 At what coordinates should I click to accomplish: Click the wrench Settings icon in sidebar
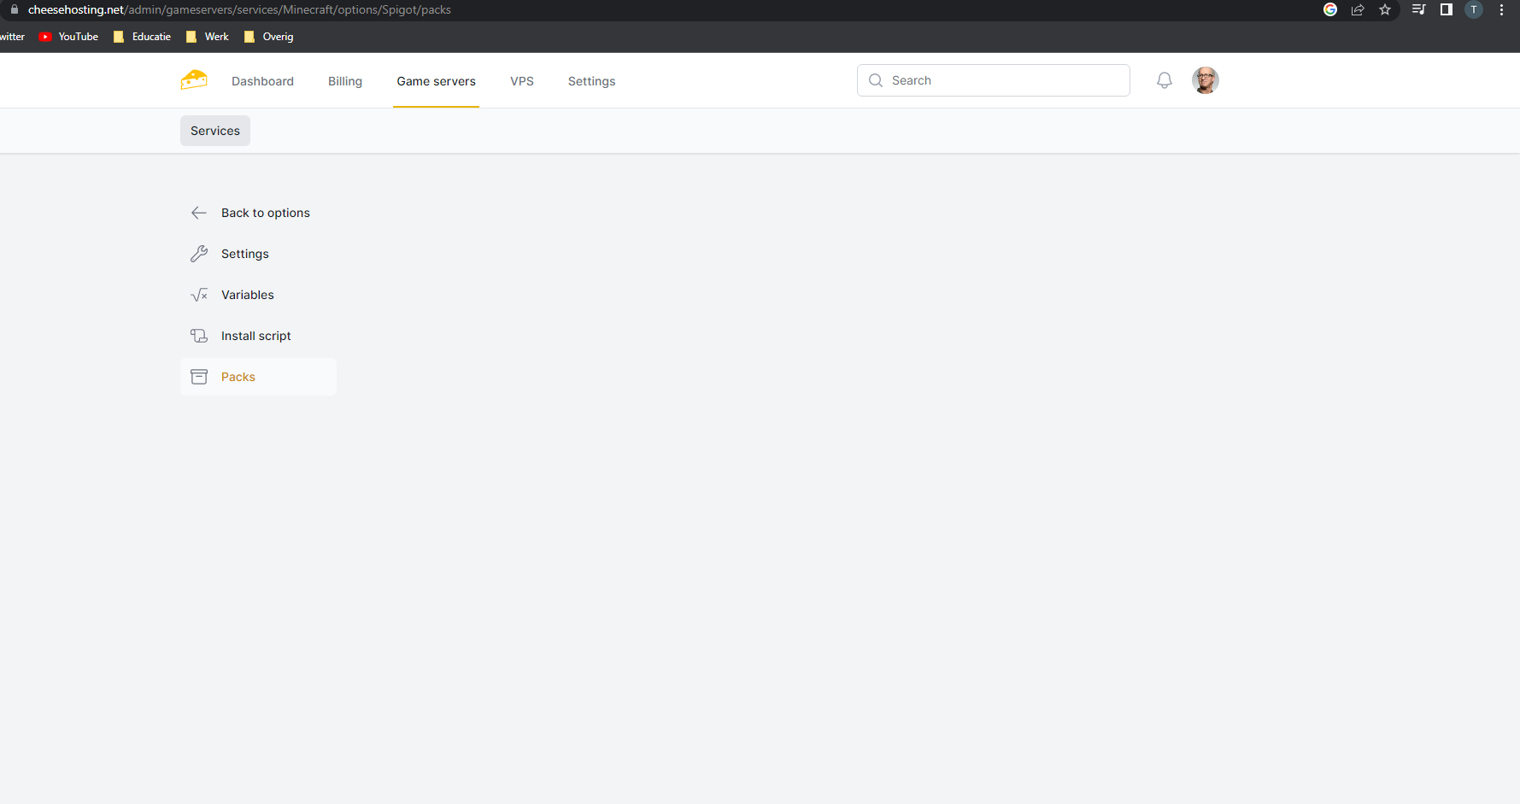(x=199, y=254)
